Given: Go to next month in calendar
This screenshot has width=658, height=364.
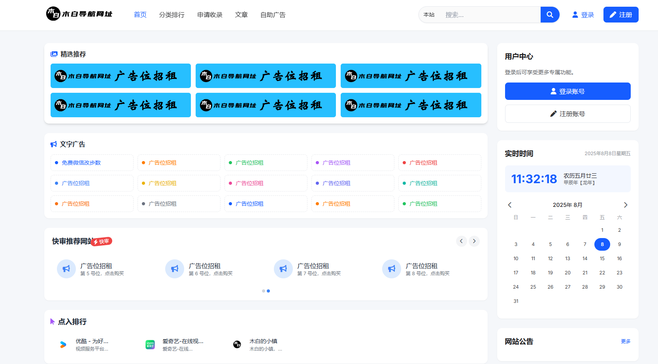Looking at the screenshot, I should pos(626,205).
